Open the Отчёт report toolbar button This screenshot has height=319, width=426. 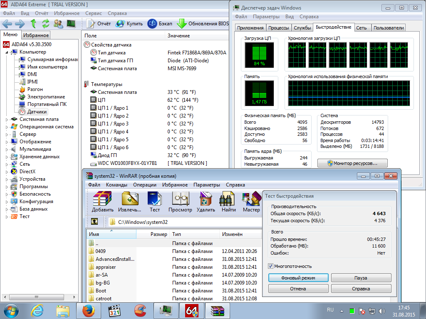pyautogui.click(x=98, y=24)
